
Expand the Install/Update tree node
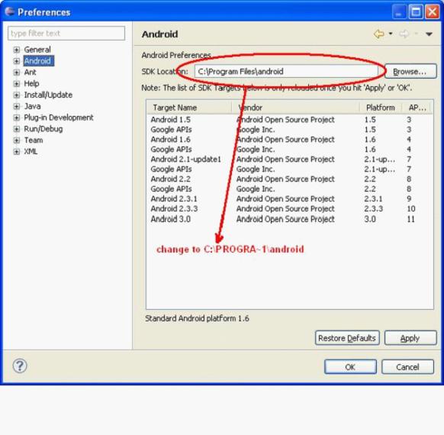[x=17, y=95]
